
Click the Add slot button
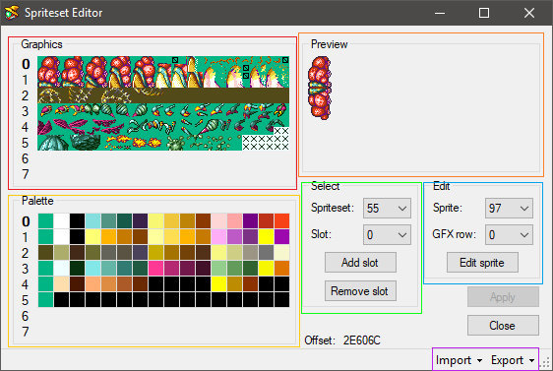click(360, 263)
